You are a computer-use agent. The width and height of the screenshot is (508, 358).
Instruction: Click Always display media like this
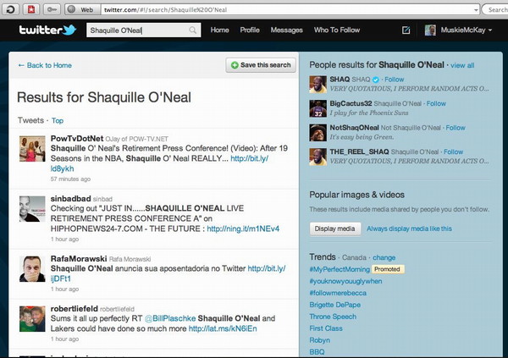pos(409,229)
